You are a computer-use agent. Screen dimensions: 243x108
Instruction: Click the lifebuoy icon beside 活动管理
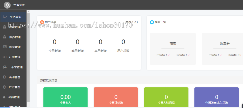click(5, 77)
